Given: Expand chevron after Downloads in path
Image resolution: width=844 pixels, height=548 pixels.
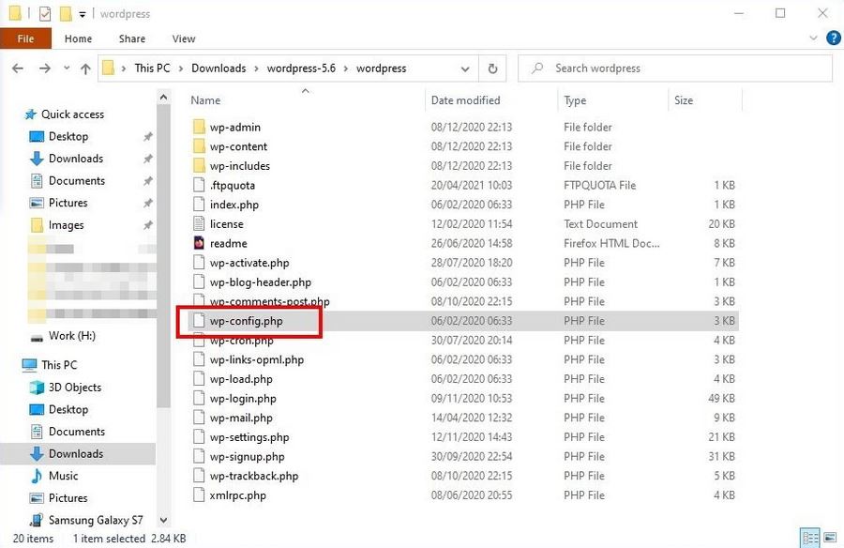Looking at the screenshot, I should pyautogui.click(x=256, y=68).
